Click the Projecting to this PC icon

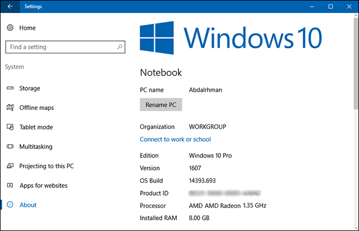coord(10,166)
